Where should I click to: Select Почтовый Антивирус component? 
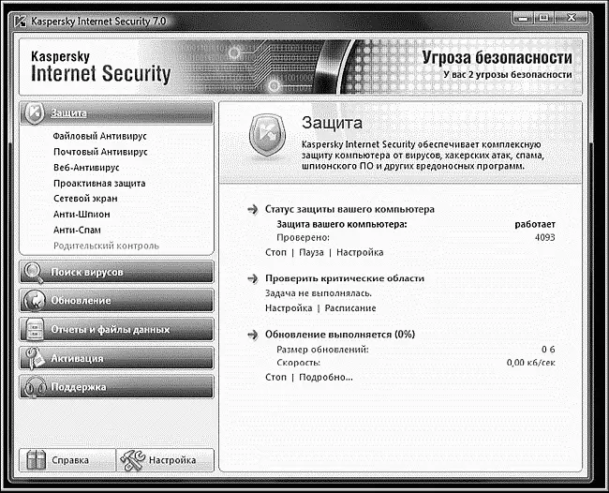pos(100,152)
